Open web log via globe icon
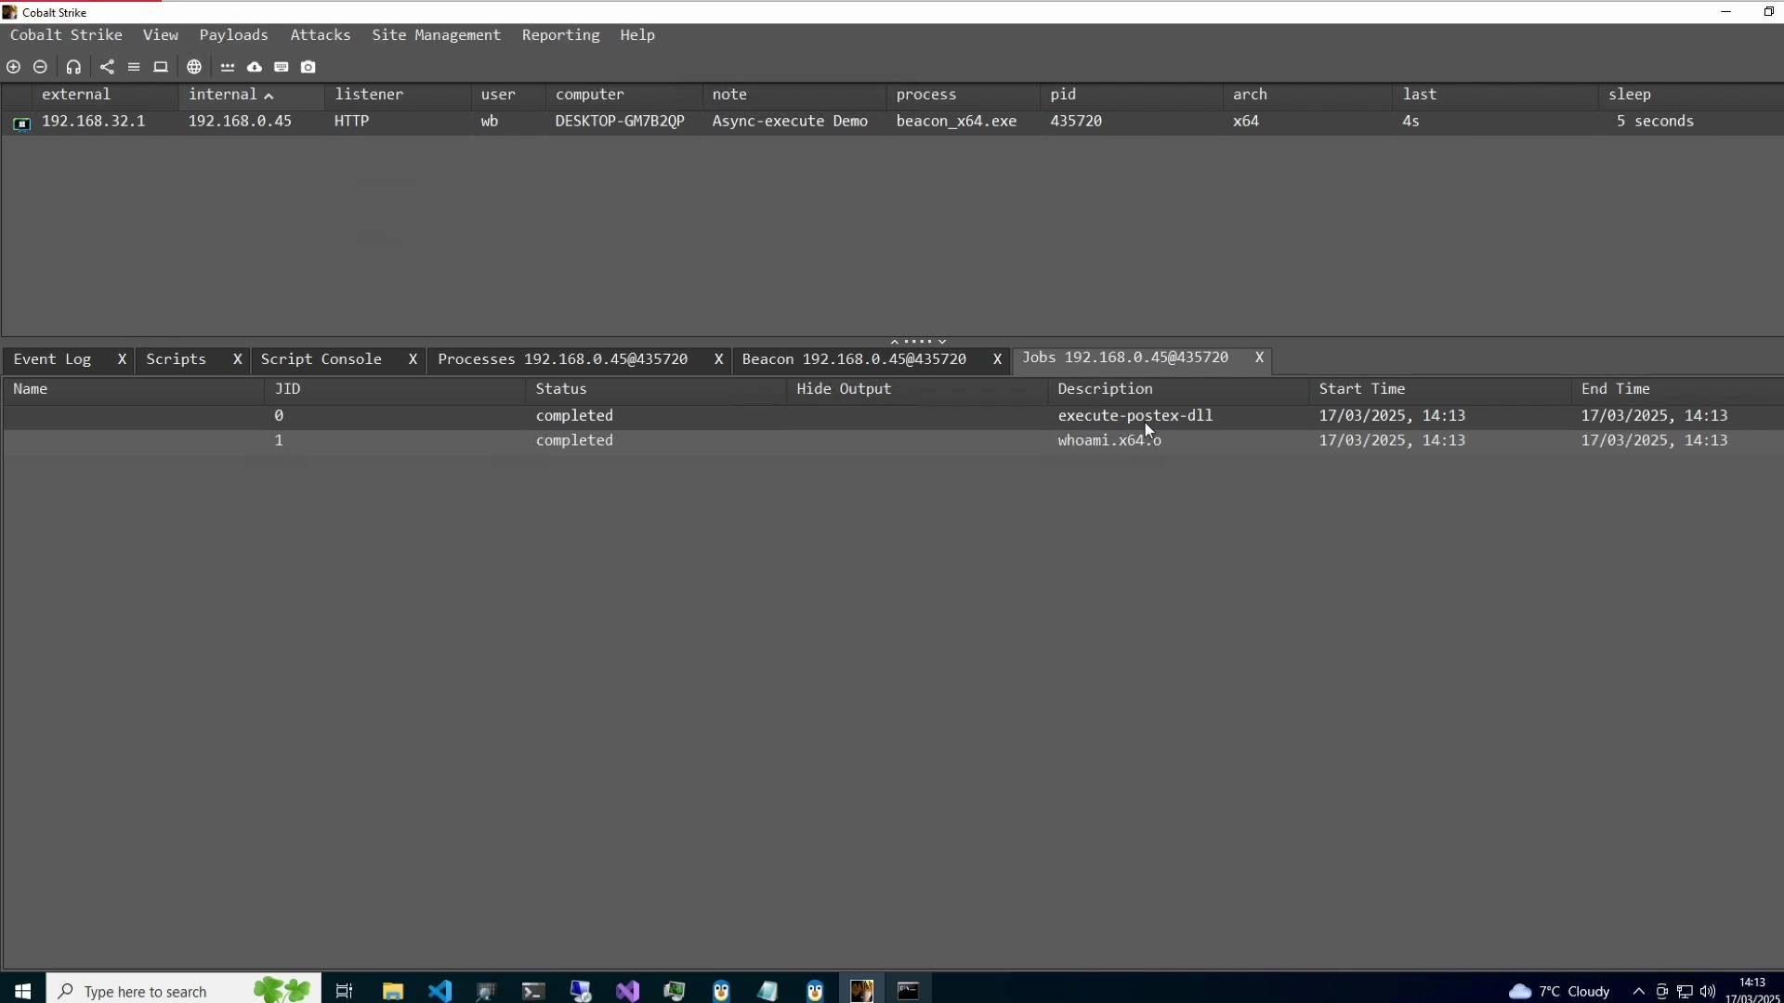Screen dimensions: 1784x1003 [194, 67]
